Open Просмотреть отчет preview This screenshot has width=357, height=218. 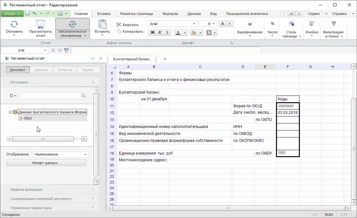40,24
